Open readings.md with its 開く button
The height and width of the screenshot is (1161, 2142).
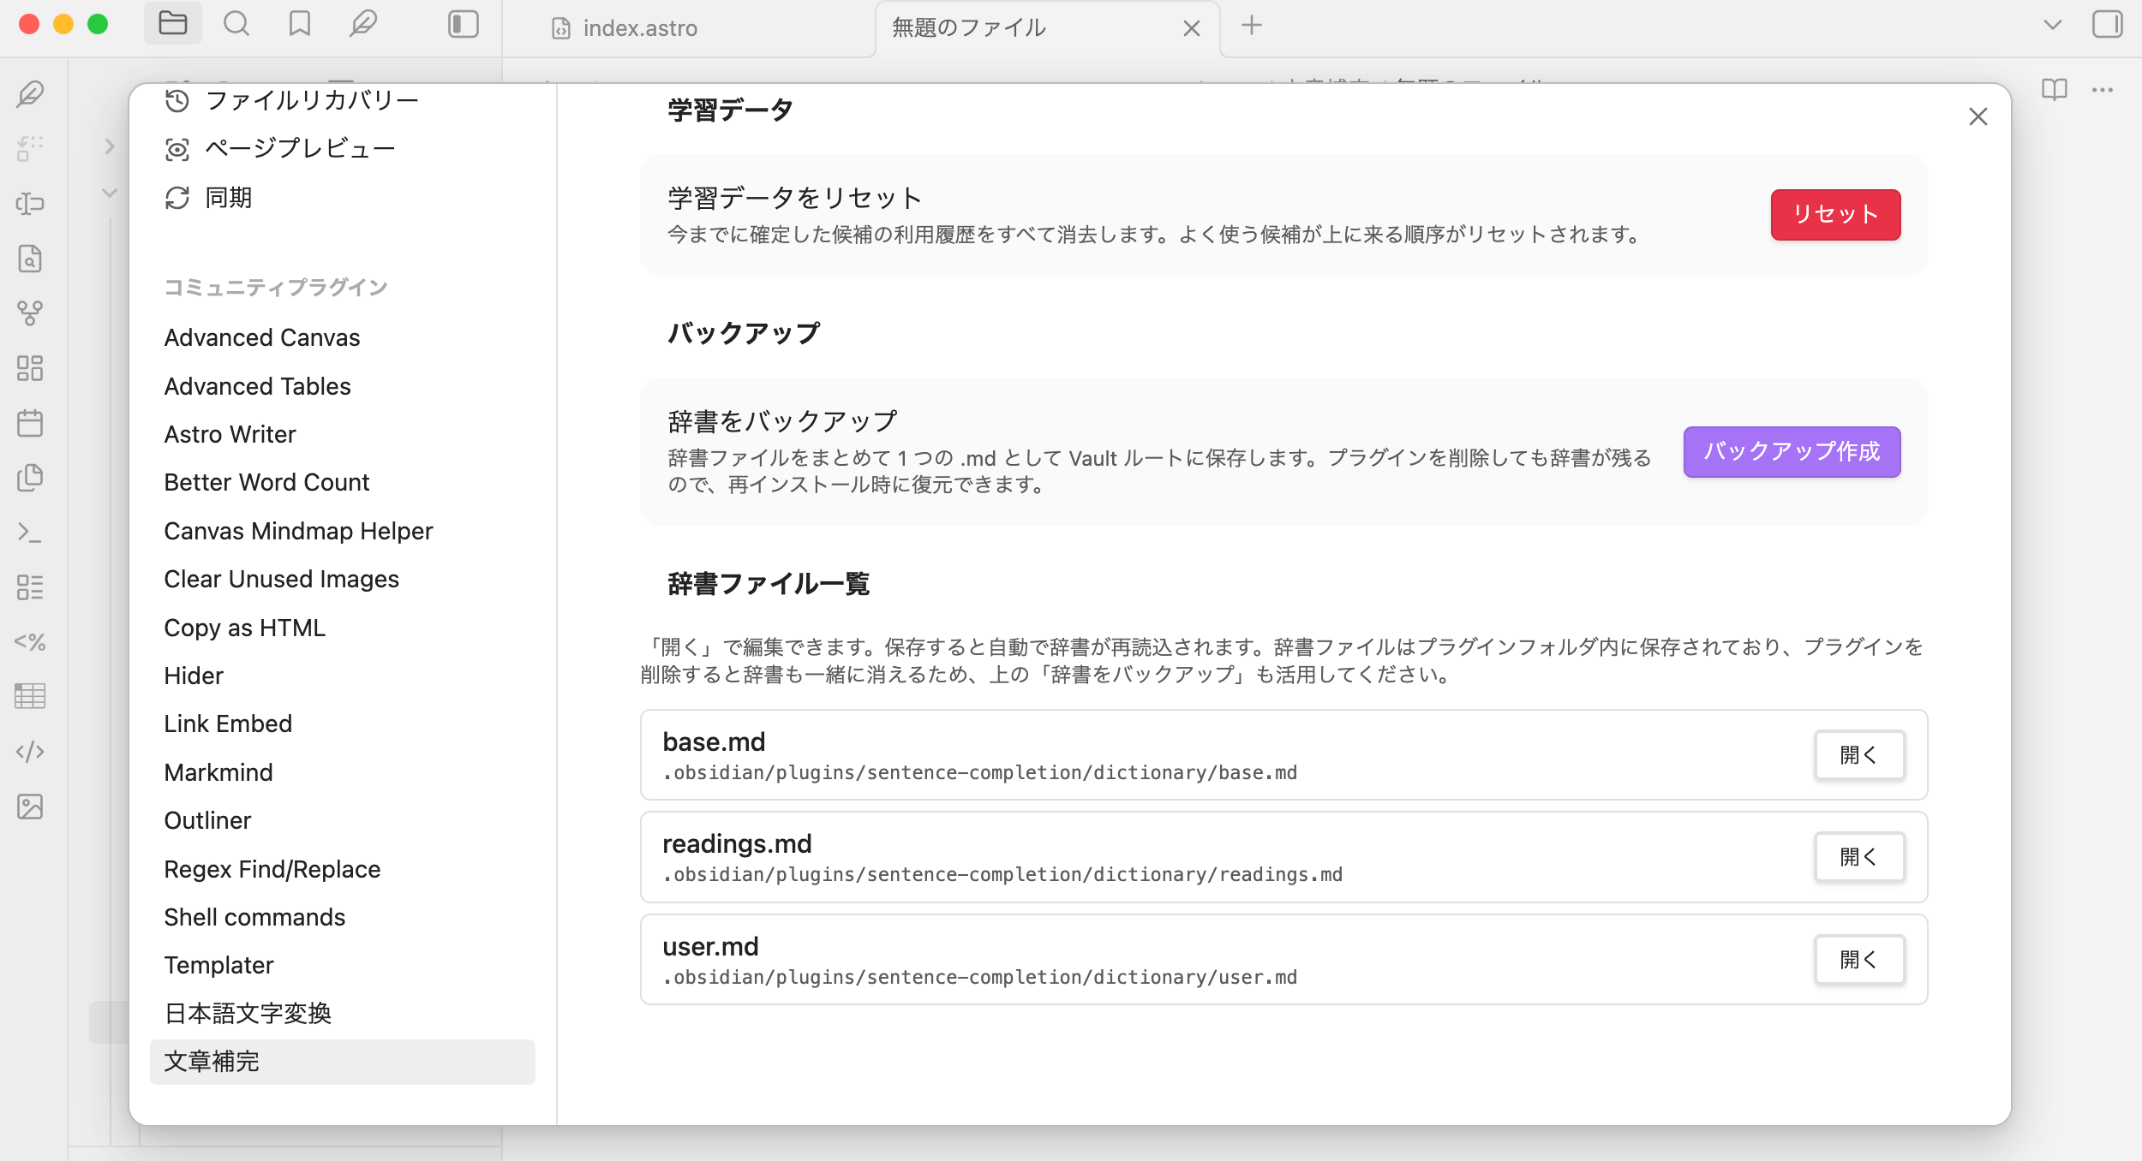1859,856
